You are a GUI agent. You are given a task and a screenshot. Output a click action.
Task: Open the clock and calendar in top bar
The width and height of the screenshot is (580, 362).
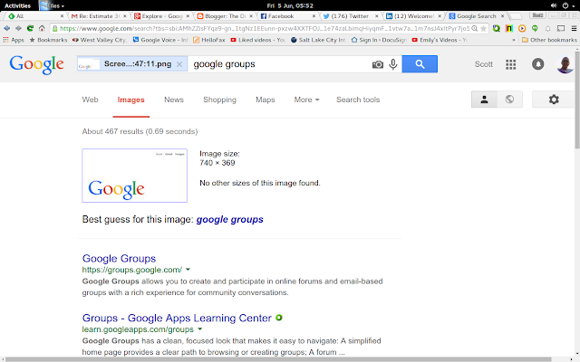click(x=290, y=6)
